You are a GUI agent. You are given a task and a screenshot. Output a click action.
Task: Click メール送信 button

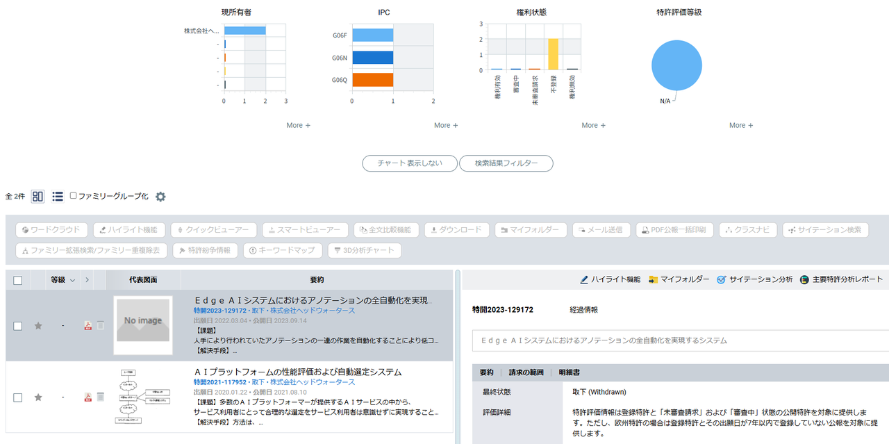602,229
